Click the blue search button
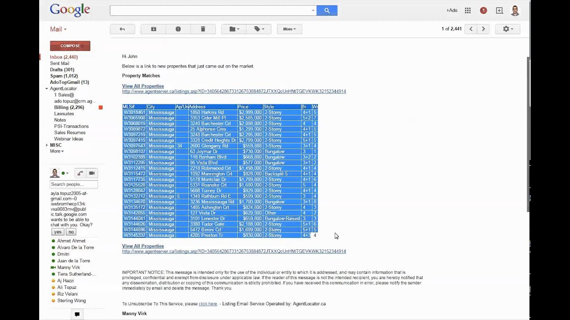Image resolution: width=570 pixels, height=320 pixels. (x=327, y=10)
